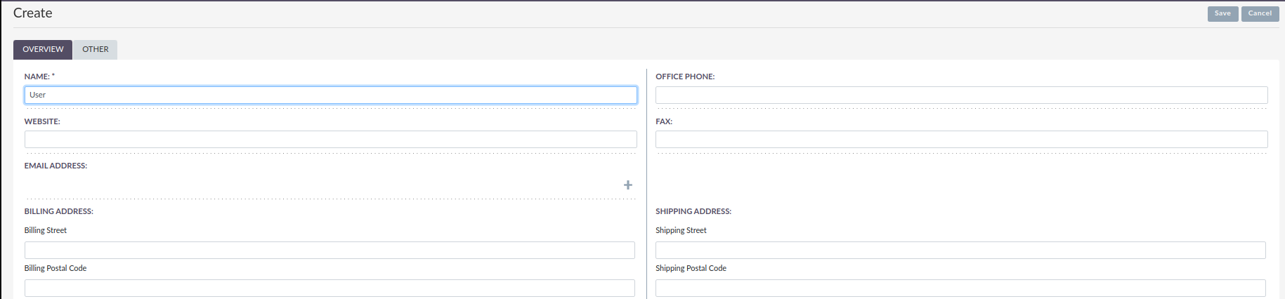Focus the Billing Postal Code field
Viewport: 1285px width, 299px height.
coord(330,288)
